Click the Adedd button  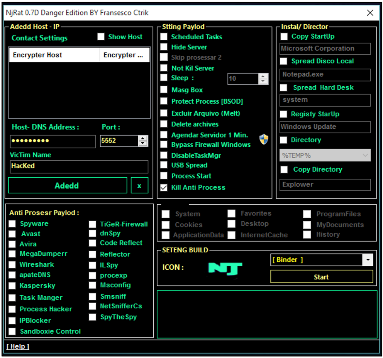click(67, 185)
